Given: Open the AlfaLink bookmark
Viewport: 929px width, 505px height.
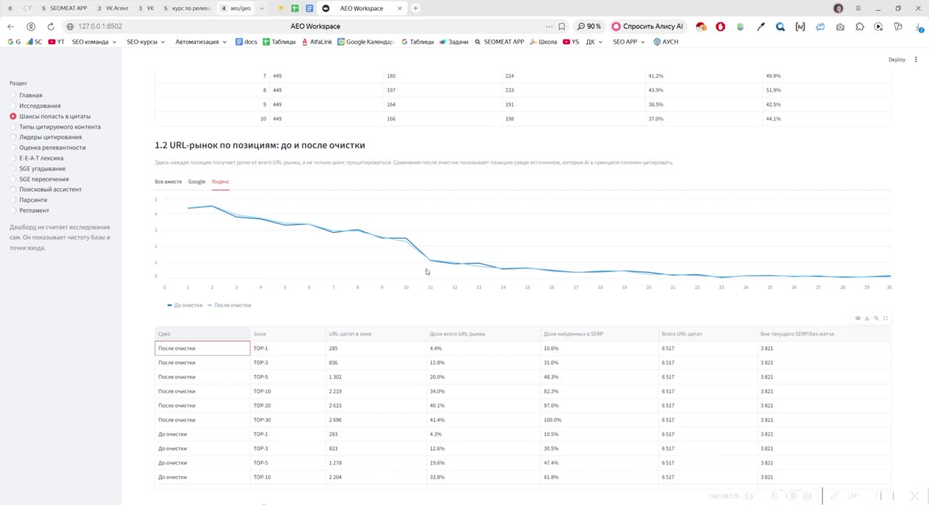Looking at the screenshot, I should pos(316,42).
